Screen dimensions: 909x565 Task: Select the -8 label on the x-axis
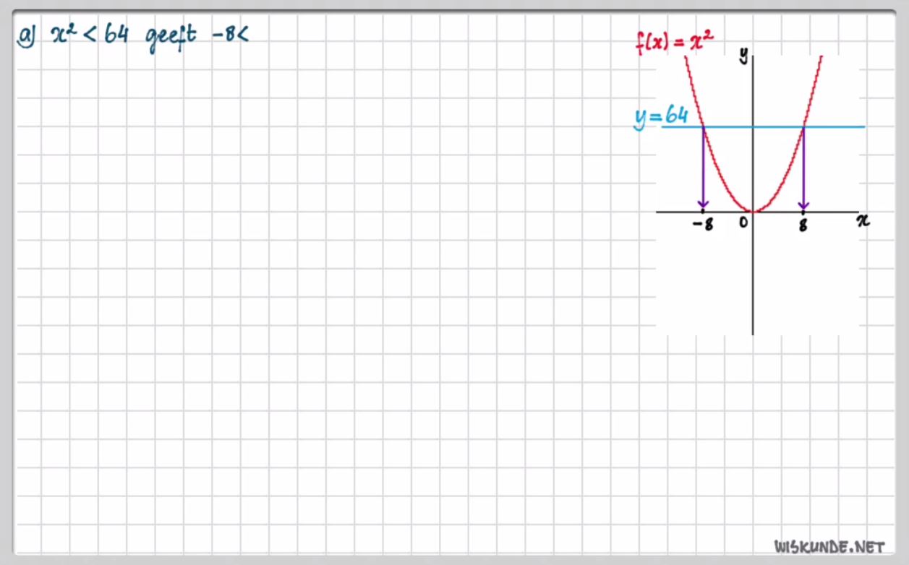(x=701, y=225)
